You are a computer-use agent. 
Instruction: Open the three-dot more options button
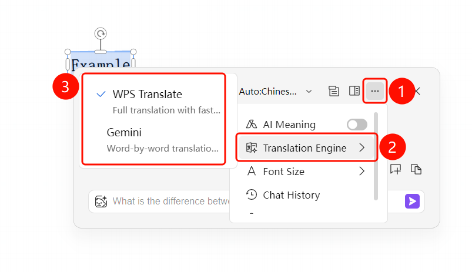tap(374, 91)
